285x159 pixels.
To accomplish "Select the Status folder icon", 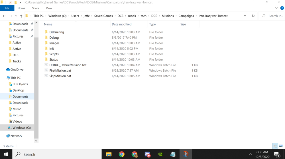I will point(46,59).
